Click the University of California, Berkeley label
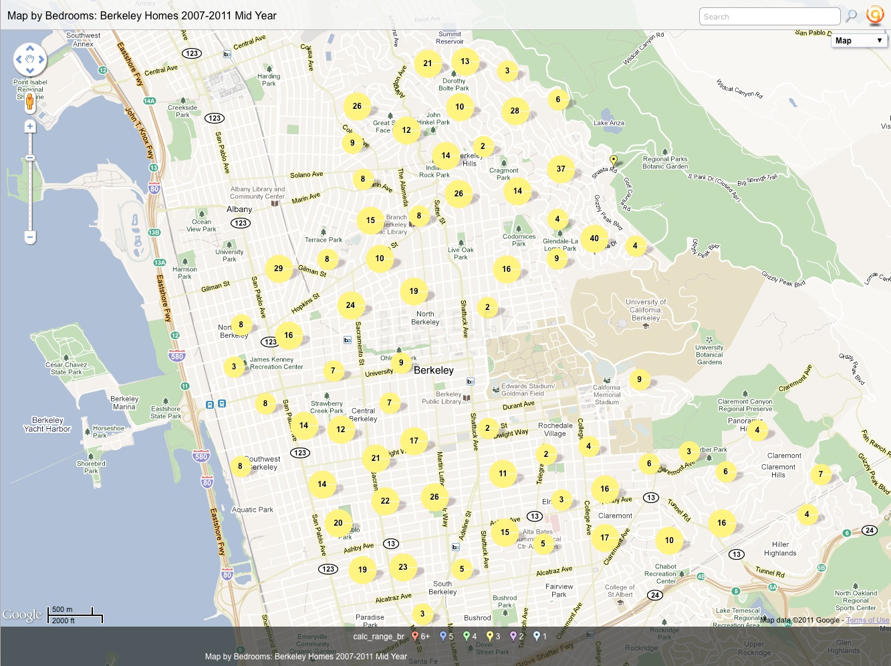The image size is (891, 666). click(x=646, y=310)
